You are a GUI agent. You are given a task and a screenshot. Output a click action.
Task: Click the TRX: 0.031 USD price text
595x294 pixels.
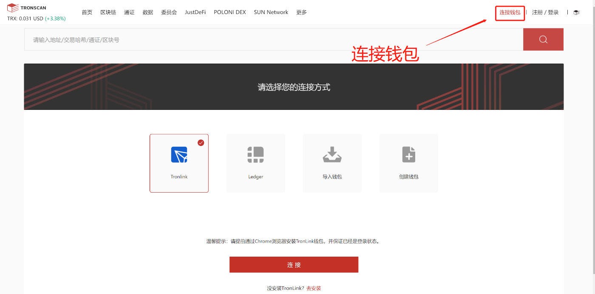pos(25,19)
